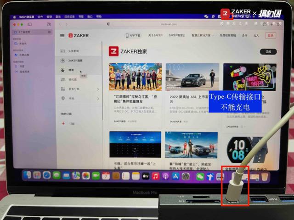Viewport: 294px width, 220px height.
Task: Open Mail from the Dock
Action: click(x=66, y=176)
